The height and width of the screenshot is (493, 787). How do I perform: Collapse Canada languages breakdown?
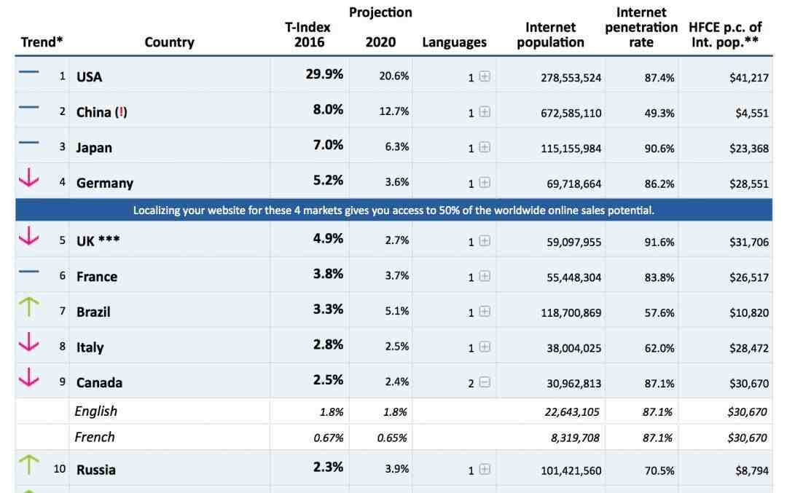pyautogui.click(x=485, y=382)
